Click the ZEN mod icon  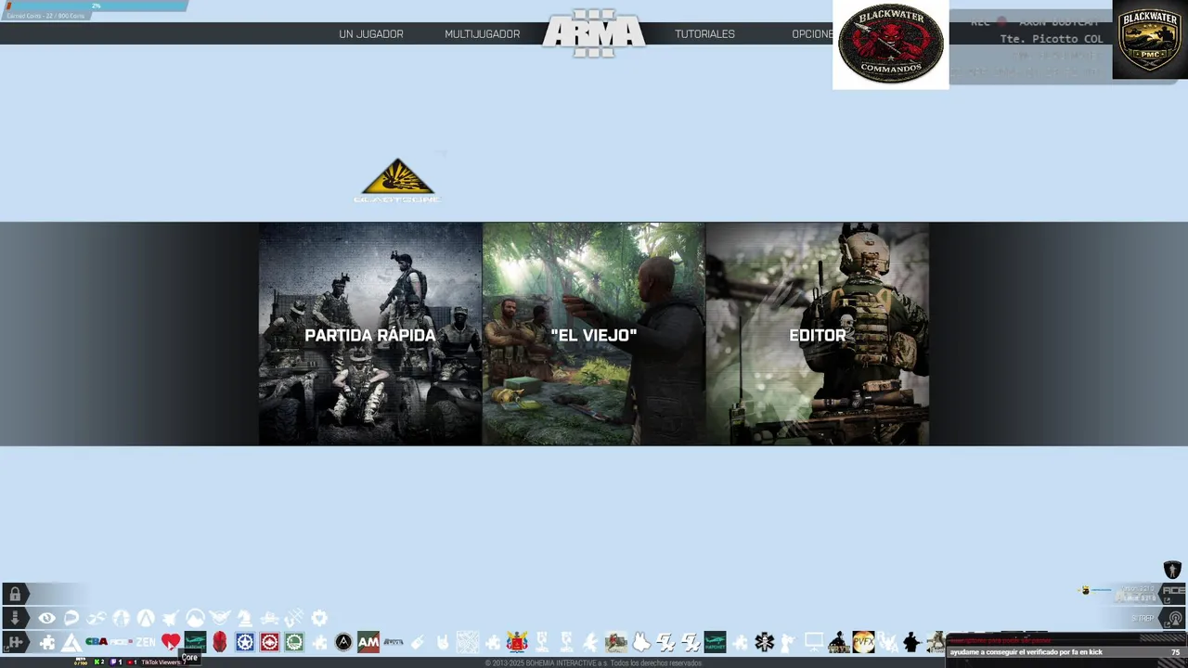click(146, 642)
